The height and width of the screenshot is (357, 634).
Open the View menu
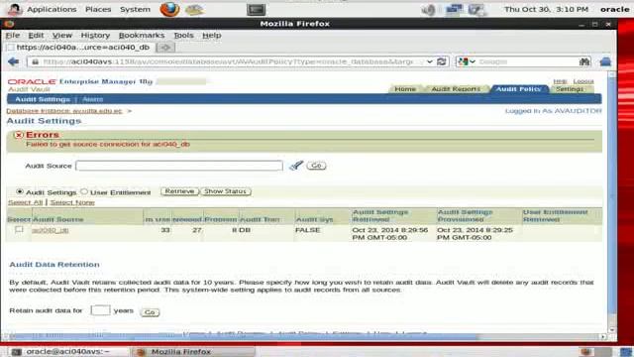62,36
